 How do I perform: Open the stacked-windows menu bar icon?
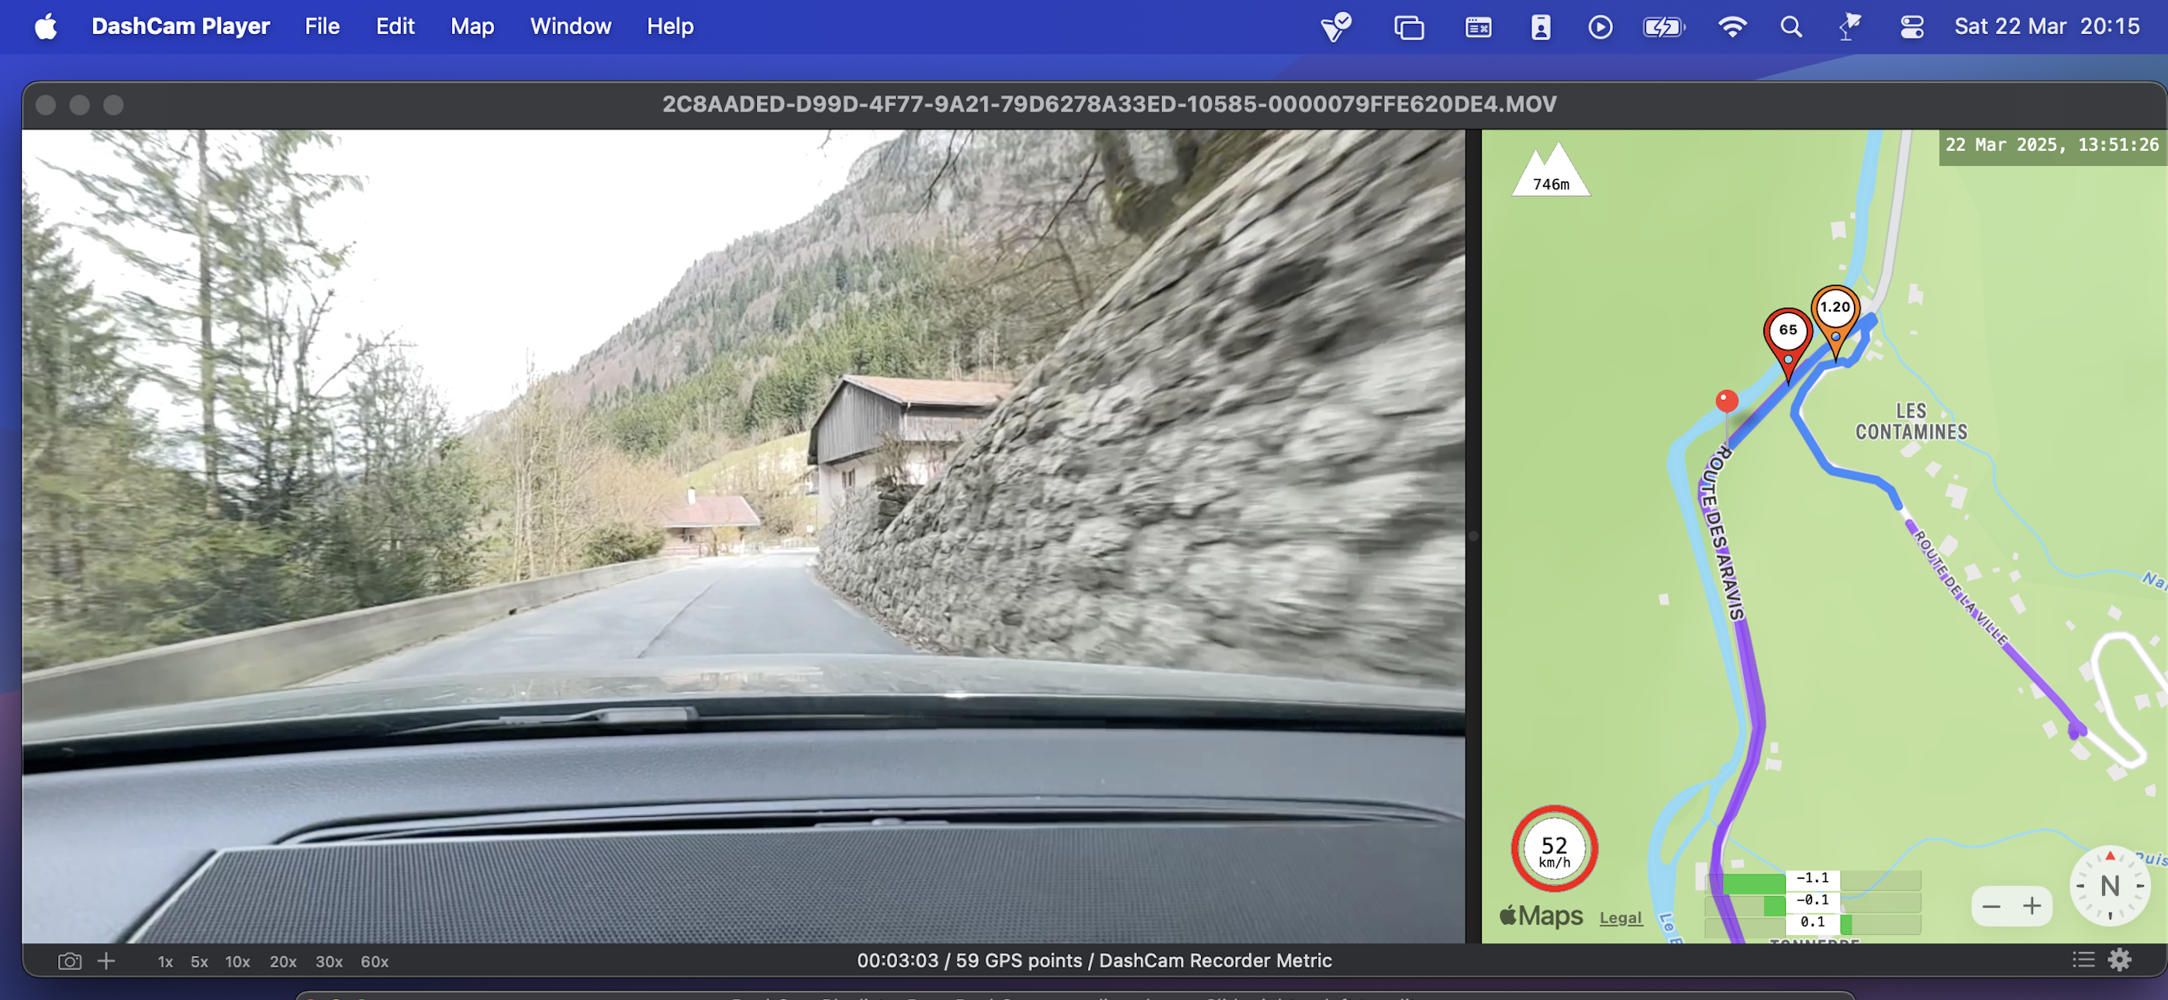click(1409, 27)
